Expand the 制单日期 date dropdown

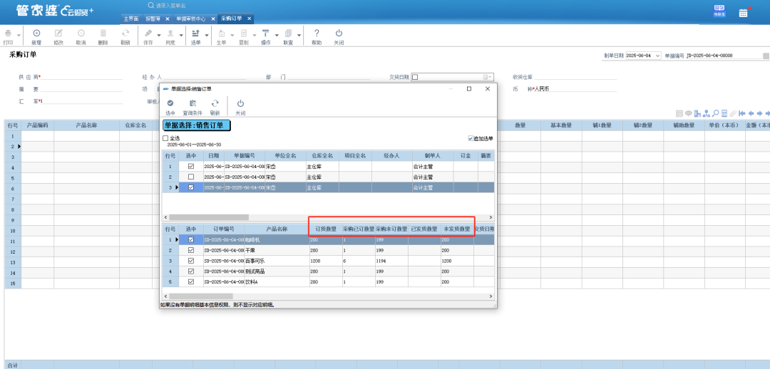[x=657, y=56]
